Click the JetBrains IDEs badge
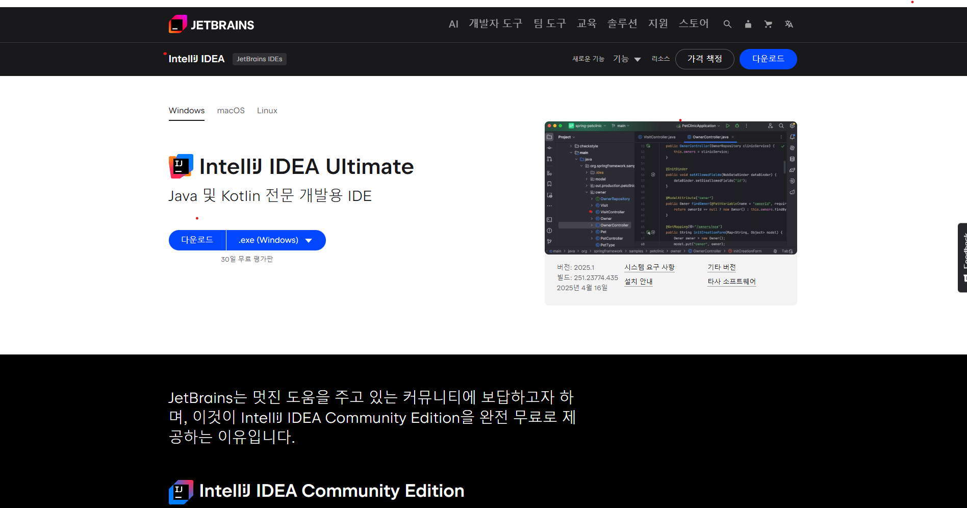This screenshot has height=508, width=967. click(259, 59)
